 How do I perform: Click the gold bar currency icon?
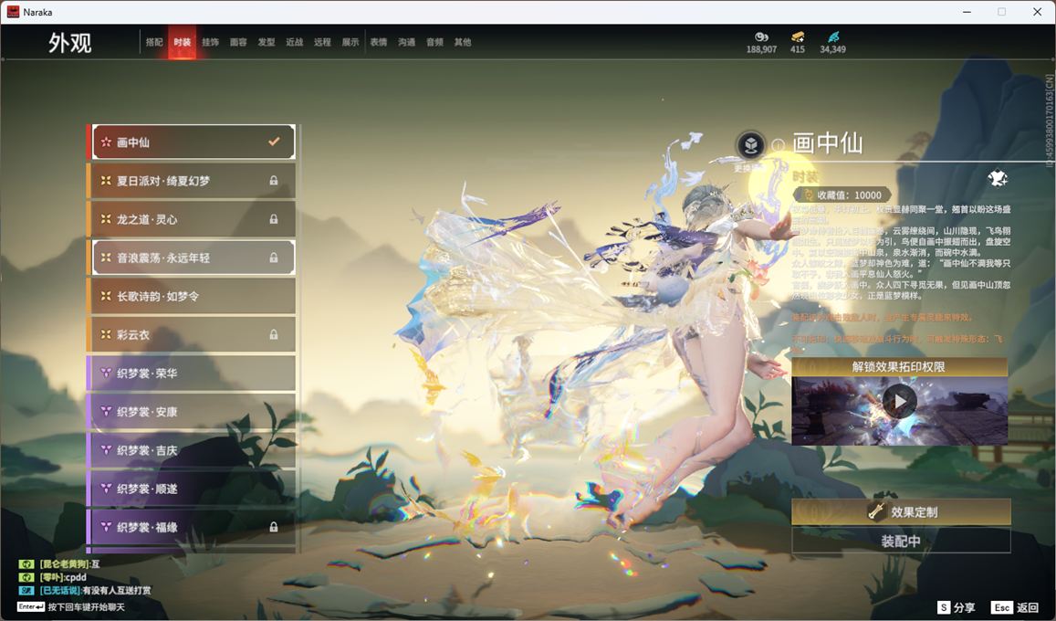[797, 37]
